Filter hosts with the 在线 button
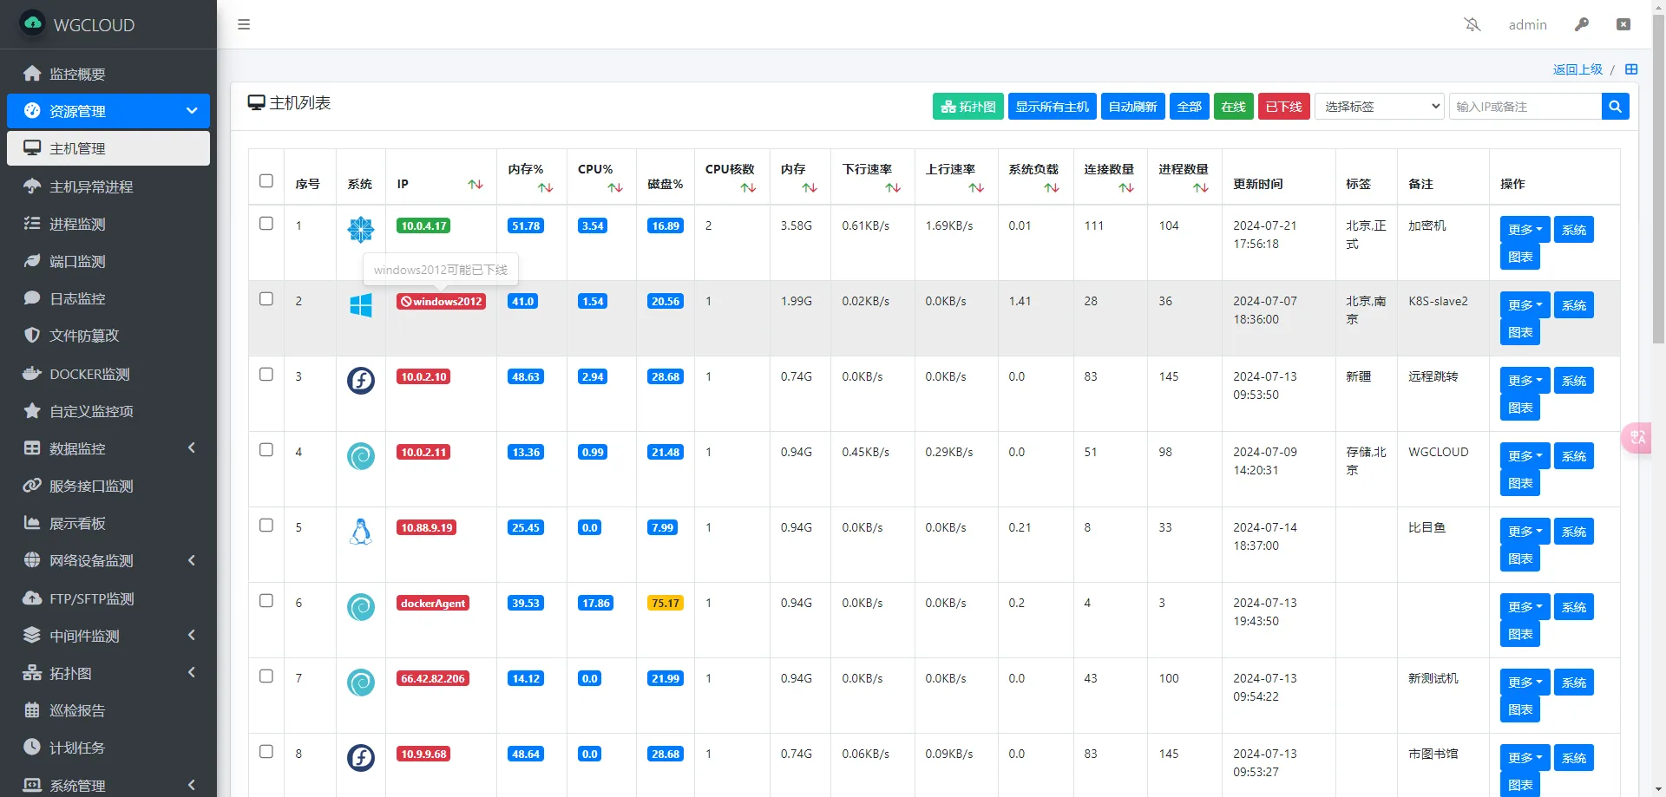The image size is (1666, 797). [1233, 107]
